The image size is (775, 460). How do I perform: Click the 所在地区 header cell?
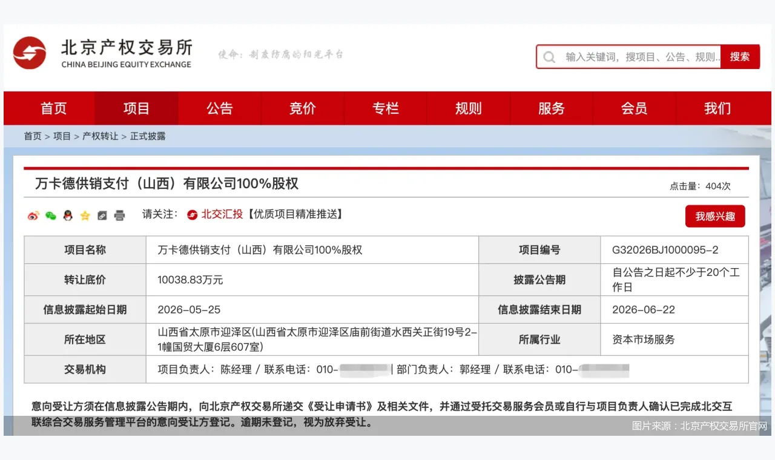(x=85, y=340)
